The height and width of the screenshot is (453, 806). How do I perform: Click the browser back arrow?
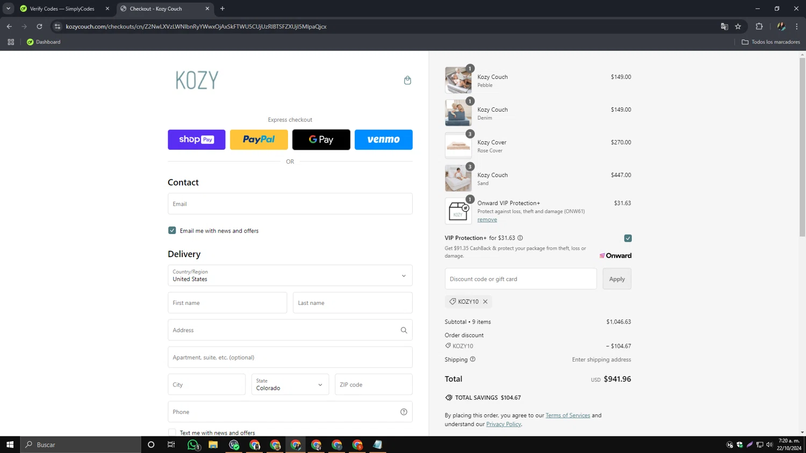tap(9, 26)
